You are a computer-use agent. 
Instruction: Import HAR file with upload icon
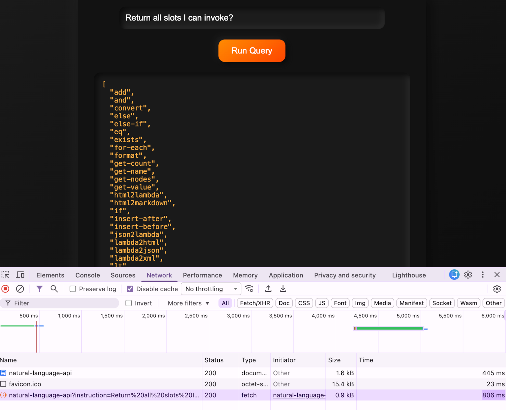pos(268,289)
